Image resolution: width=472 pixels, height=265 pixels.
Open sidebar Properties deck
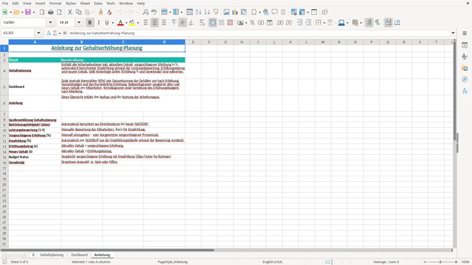[x=465, y=45]
